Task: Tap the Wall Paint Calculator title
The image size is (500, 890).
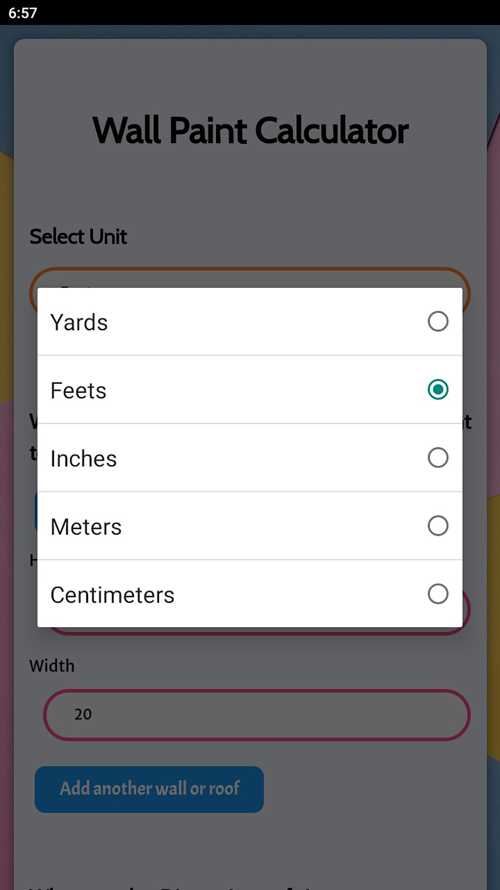Action: [250, 131]
